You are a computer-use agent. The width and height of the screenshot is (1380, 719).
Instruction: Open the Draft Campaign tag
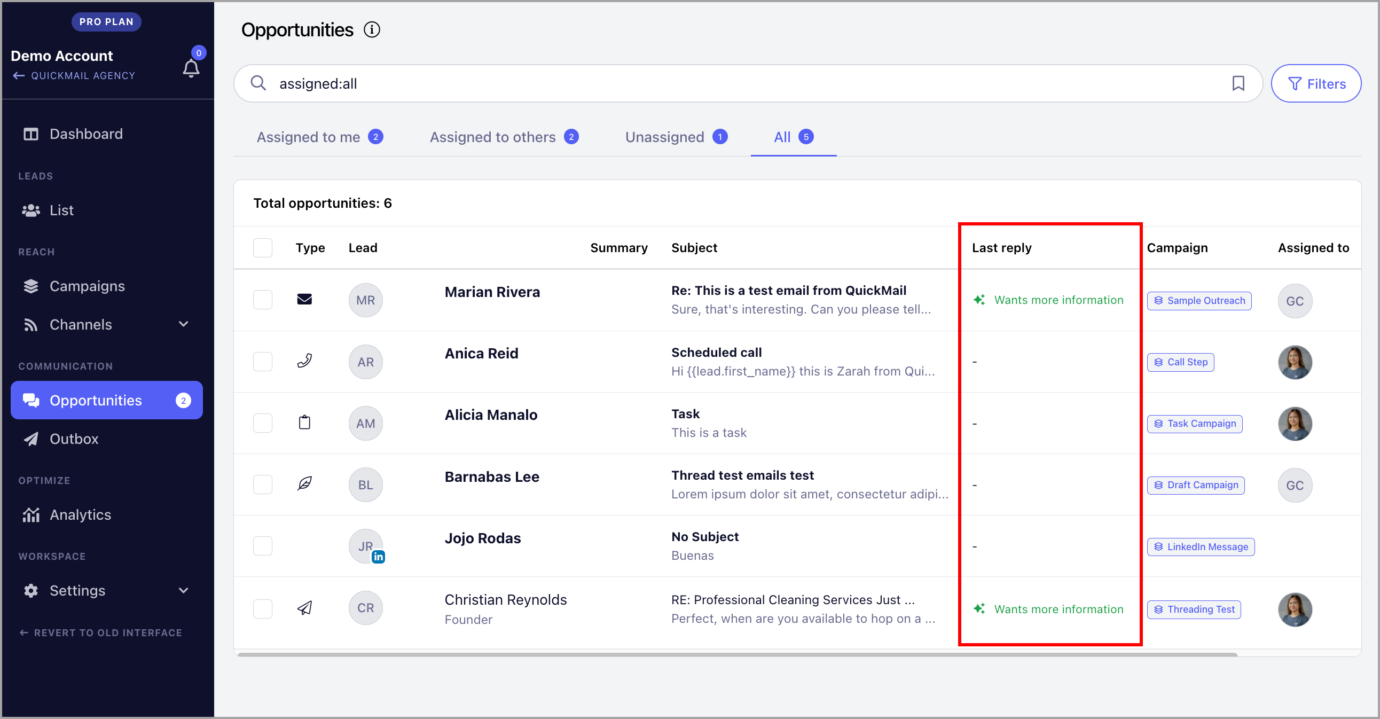pyautogui.click(x=1196, y=486)
